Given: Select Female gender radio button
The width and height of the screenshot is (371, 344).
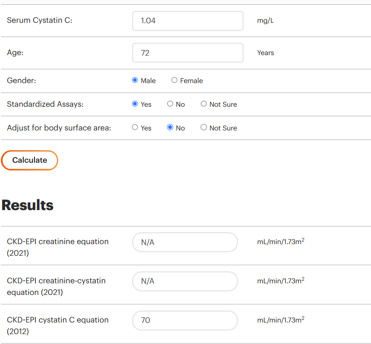Looking at the screenshot, I should [174, 80].
